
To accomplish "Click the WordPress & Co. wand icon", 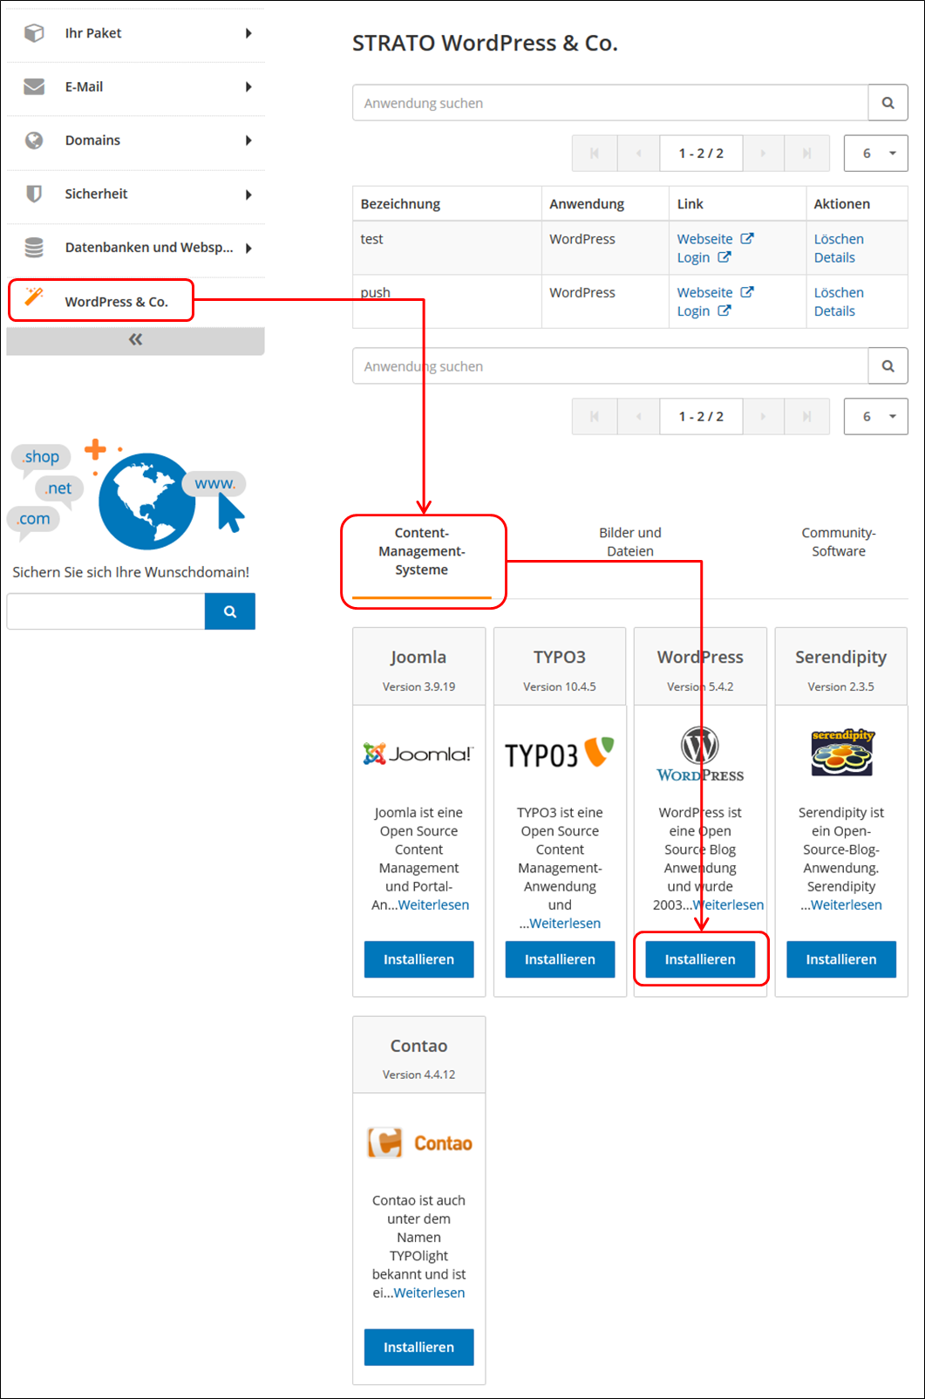I will click(x=34, y=297).
